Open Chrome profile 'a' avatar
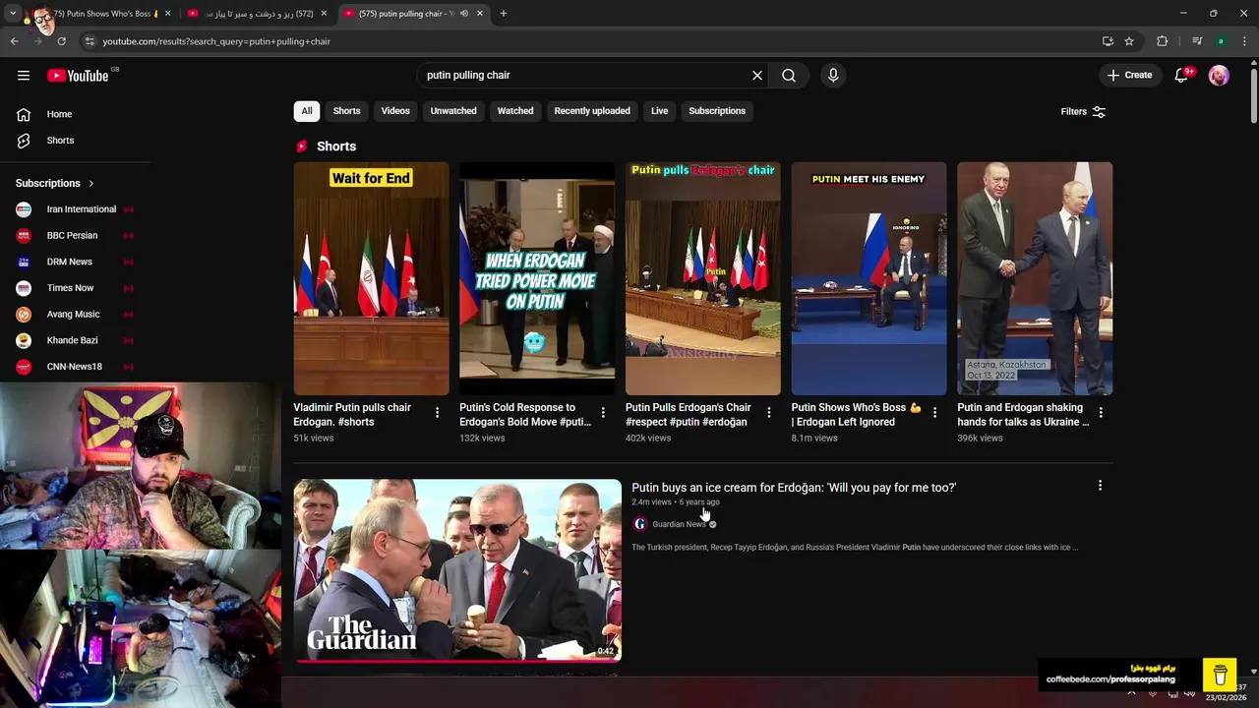The width and height of the screenshot is (1259, 708). tap(1221, 41)
